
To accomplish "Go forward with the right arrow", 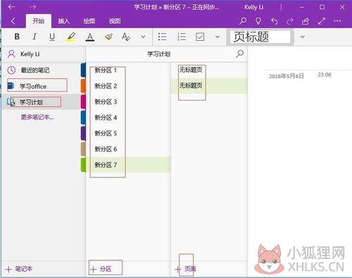I will click(32, 7).
